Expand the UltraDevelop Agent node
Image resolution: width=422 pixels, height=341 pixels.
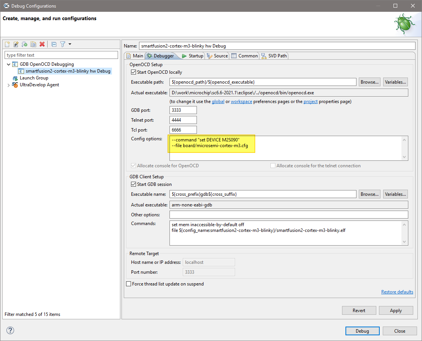coord(8,85)
